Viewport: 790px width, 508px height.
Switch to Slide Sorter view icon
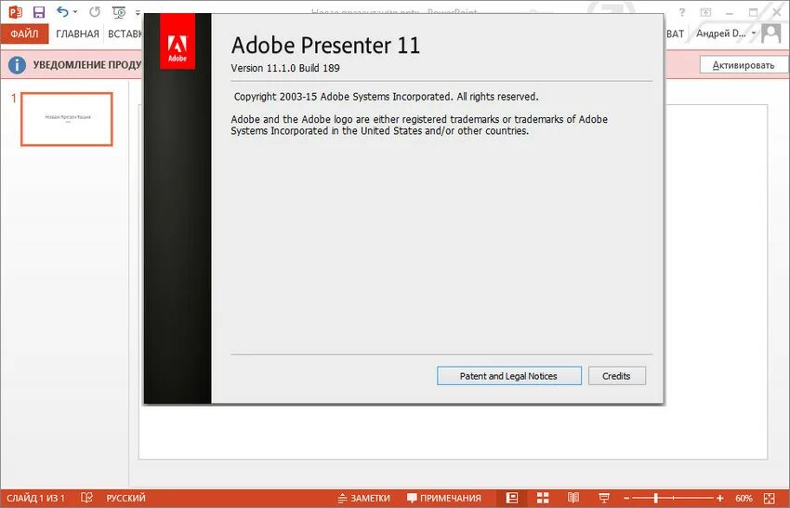543,498
